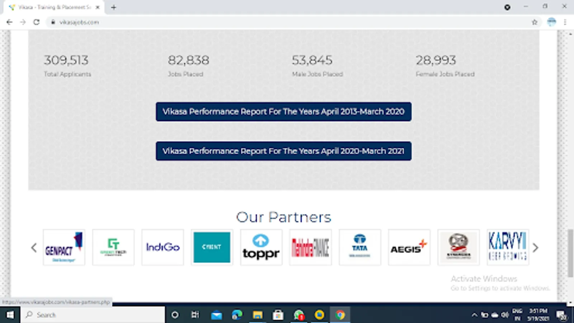The width and height of the screenshot is (574, 323).
Task: Click the Tata partner logo
Action: 360,247
